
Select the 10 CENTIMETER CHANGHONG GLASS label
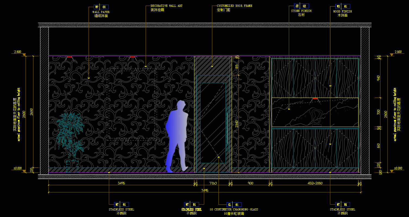click(234, 209)
